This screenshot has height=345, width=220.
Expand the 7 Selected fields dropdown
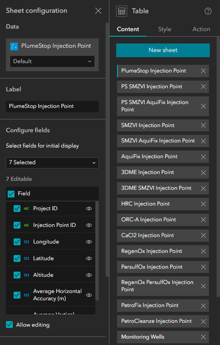tap(52, 162)
